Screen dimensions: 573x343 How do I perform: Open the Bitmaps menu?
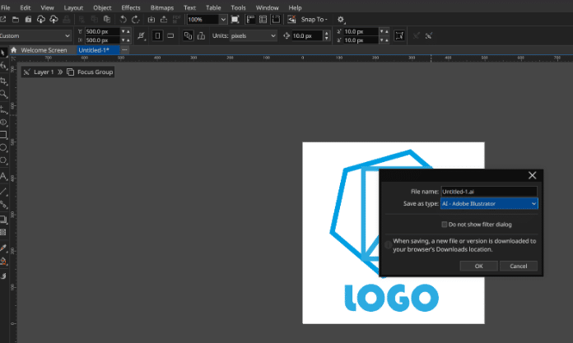click(162, 7)
